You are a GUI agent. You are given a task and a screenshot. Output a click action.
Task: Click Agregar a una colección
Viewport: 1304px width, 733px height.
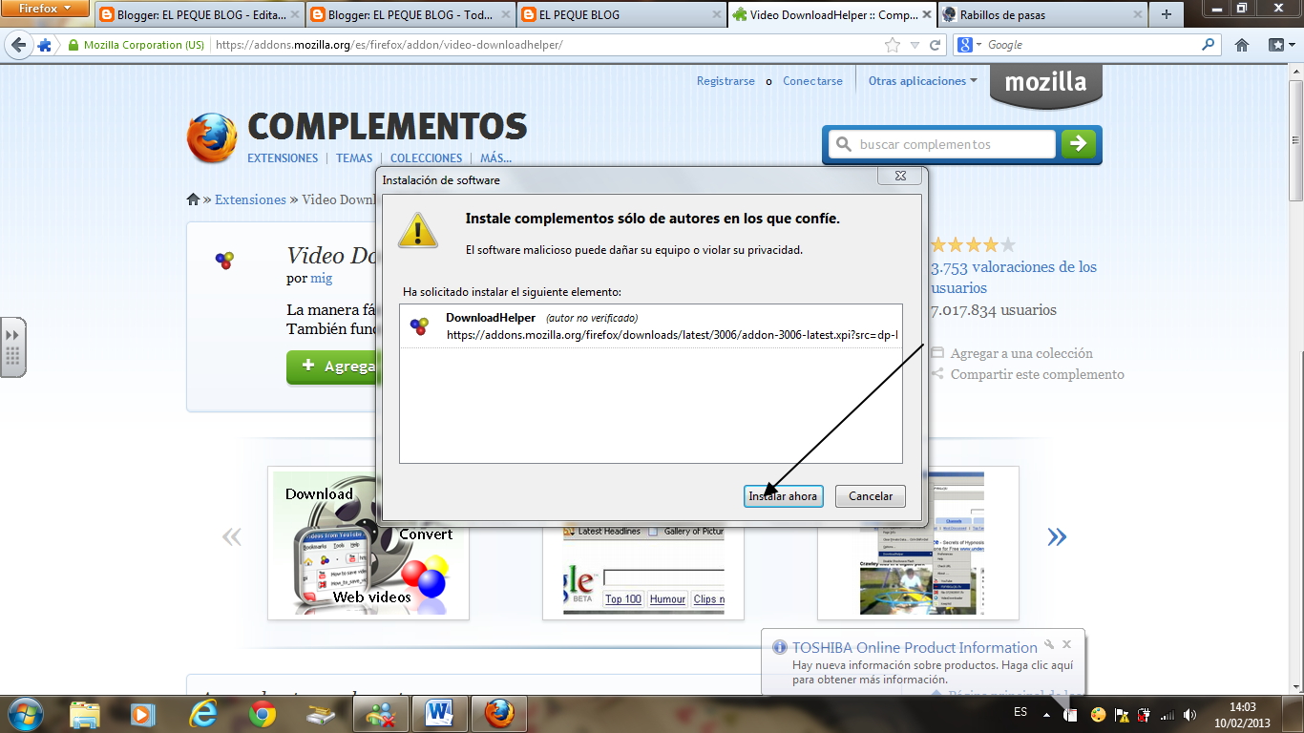click(1021, 353)
